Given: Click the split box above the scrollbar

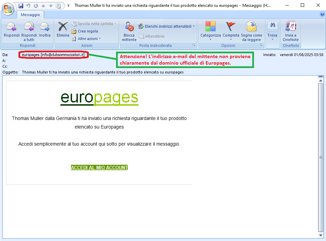Looking at the screenshot, I should click(x=321, y=77).
